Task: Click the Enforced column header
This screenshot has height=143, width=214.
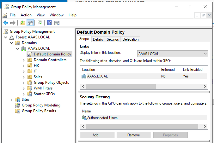Action: click(x=170, y=70)
